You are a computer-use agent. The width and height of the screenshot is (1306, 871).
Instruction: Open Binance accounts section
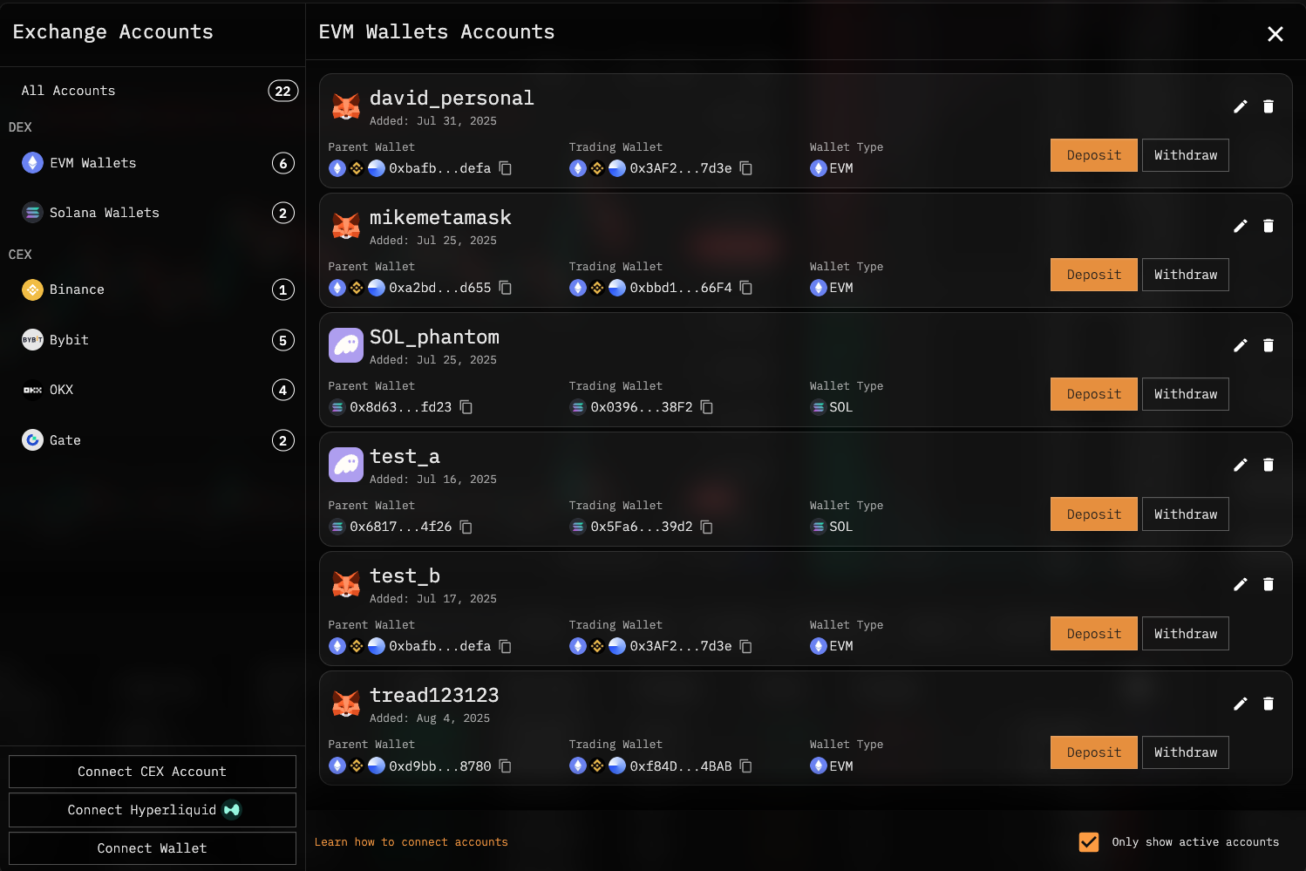(77, 289)
